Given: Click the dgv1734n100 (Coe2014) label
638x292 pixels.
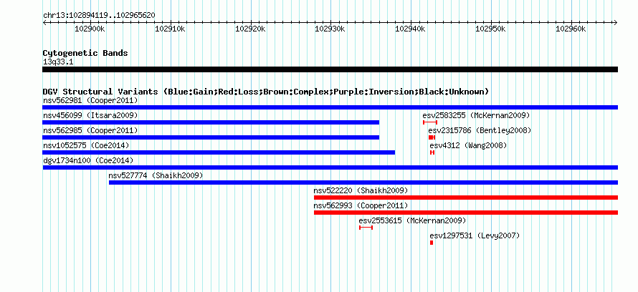Looking at the screenshot, I should pos(88,160).
